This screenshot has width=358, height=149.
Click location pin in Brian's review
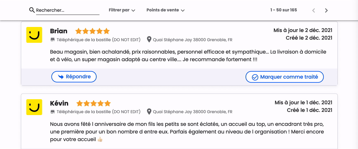click(x=149, y=40)
